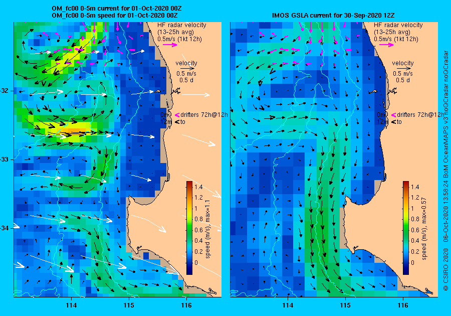451x316 pixels.
Task: Click '(13-25h avg)' text in IMOS GSLA map
Action: pos(392,32)
